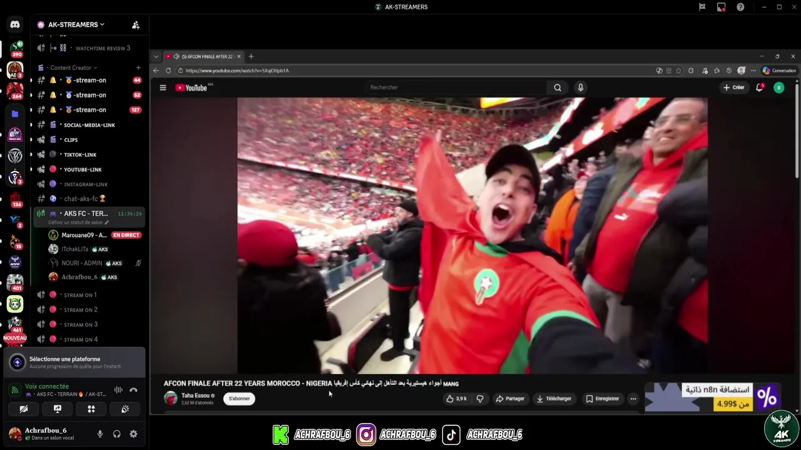Open the soundboard in voice panel

125,409
